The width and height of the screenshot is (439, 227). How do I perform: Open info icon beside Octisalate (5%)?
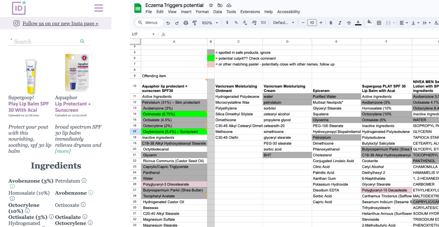click(51, 217)
